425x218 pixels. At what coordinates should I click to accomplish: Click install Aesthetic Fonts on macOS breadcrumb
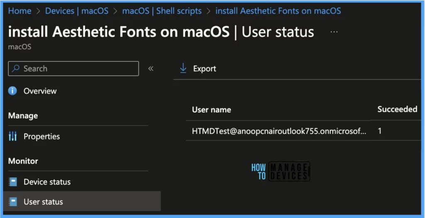278,11
